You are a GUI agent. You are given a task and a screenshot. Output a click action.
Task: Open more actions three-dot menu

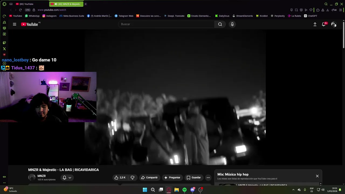pos(208,178)
